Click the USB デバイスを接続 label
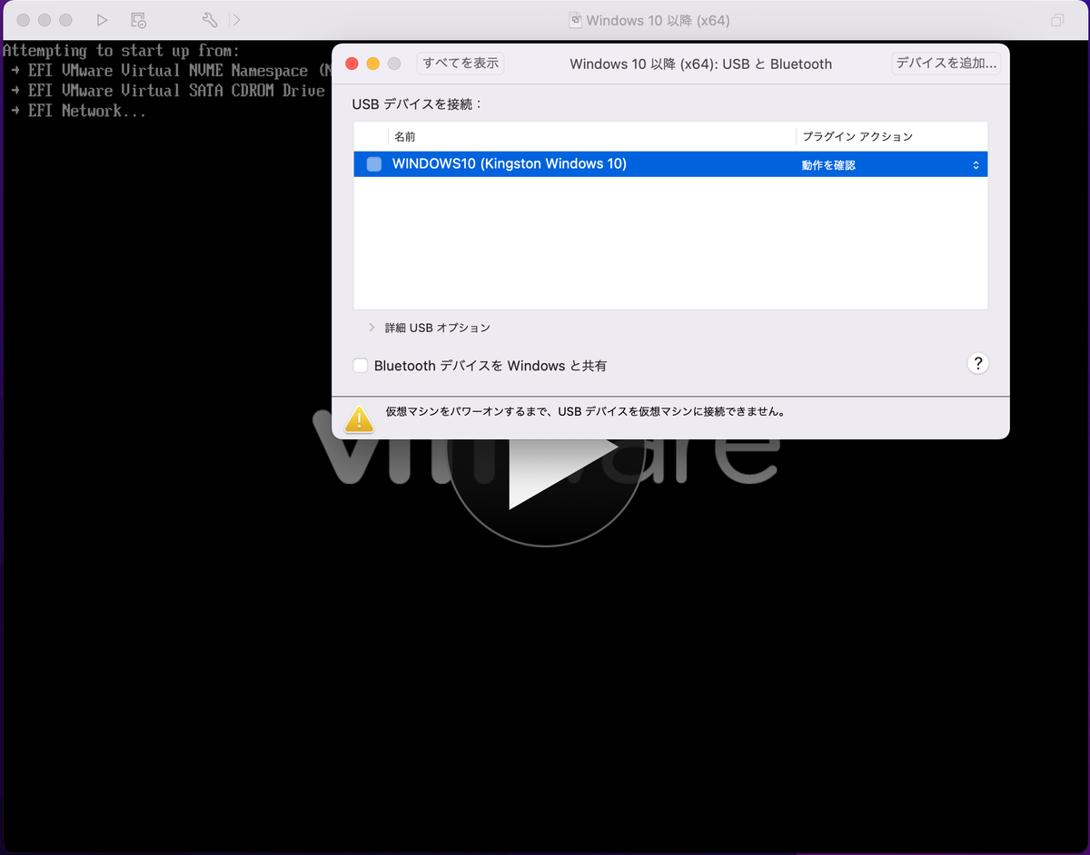The image size is (1090, 855). tap(417, 104)
